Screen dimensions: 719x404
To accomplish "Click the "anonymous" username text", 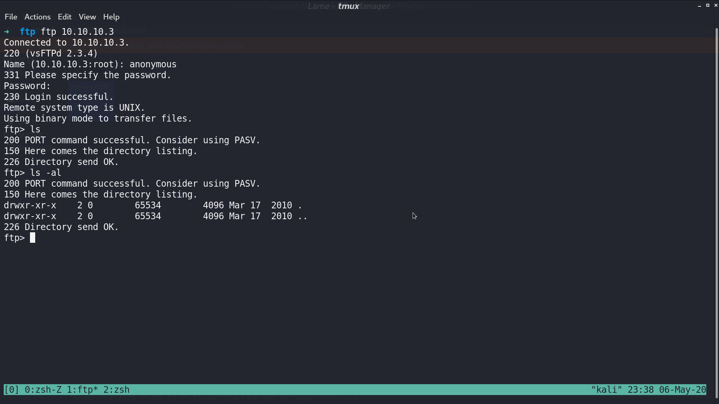I will (x=153, y=64).
